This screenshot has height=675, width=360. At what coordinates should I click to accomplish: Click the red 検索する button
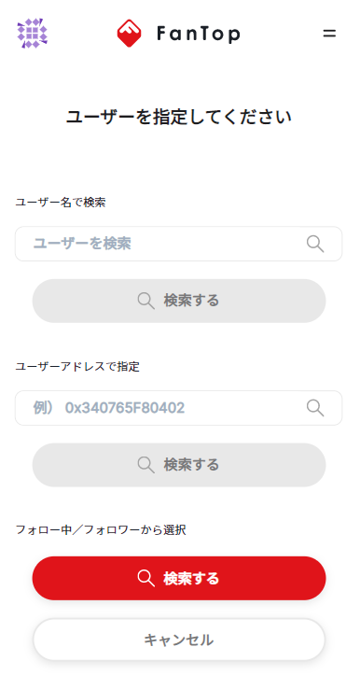179,578
